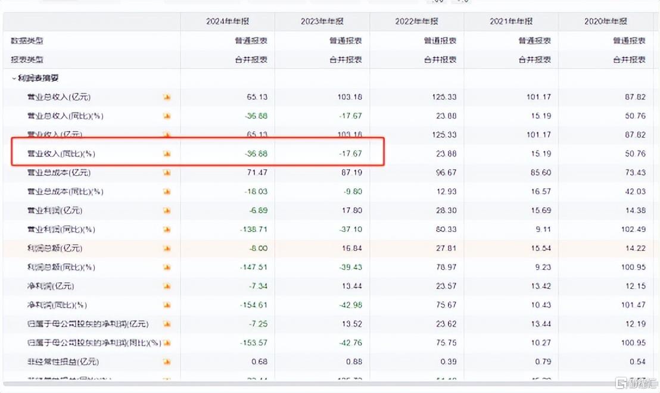Click 2024 非经常性损益 value 0.68
The height and width of the screenshot is (393, 660).
[x=259, y=362]
